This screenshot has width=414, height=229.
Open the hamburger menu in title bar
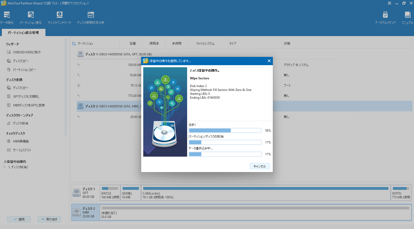[x=389, y=3]
